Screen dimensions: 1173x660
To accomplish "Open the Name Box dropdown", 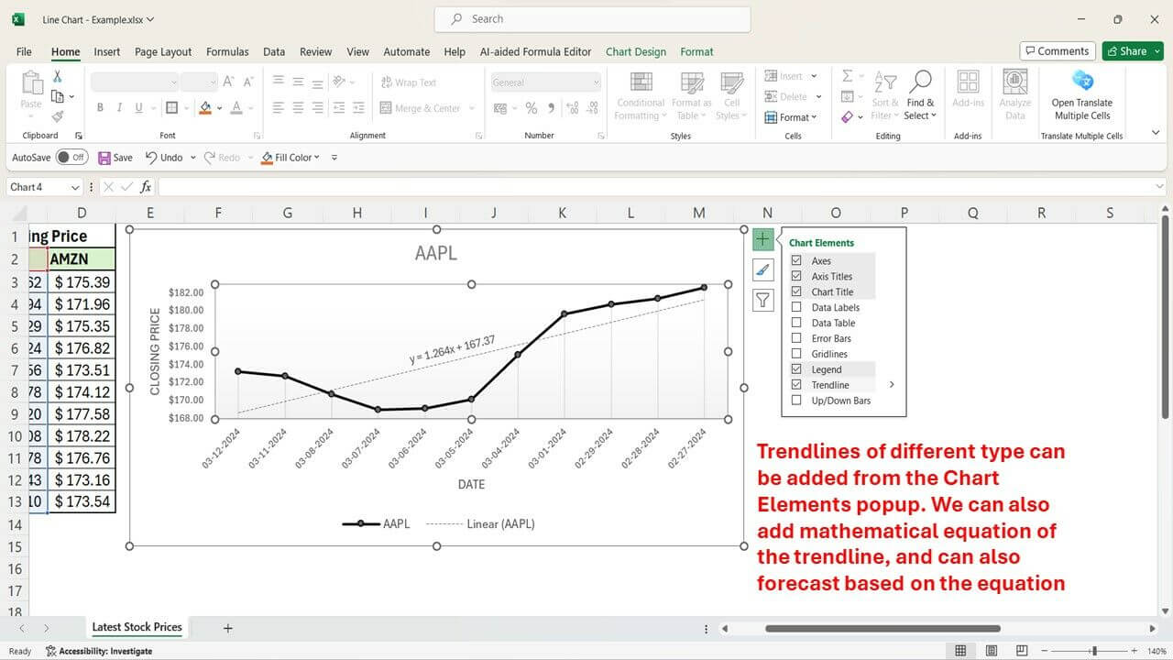I will [x=75, y=187].
